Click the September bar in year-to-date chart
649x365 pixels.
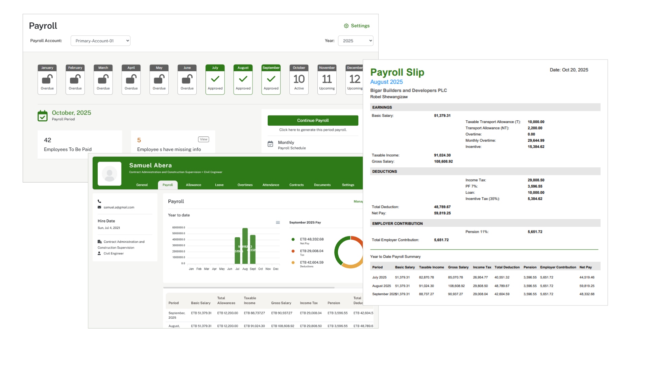point(253,249)
